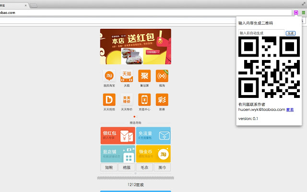Open the 领金币 yellow coin tile
This screenshot has width=307, height=192.
(153, 154)
